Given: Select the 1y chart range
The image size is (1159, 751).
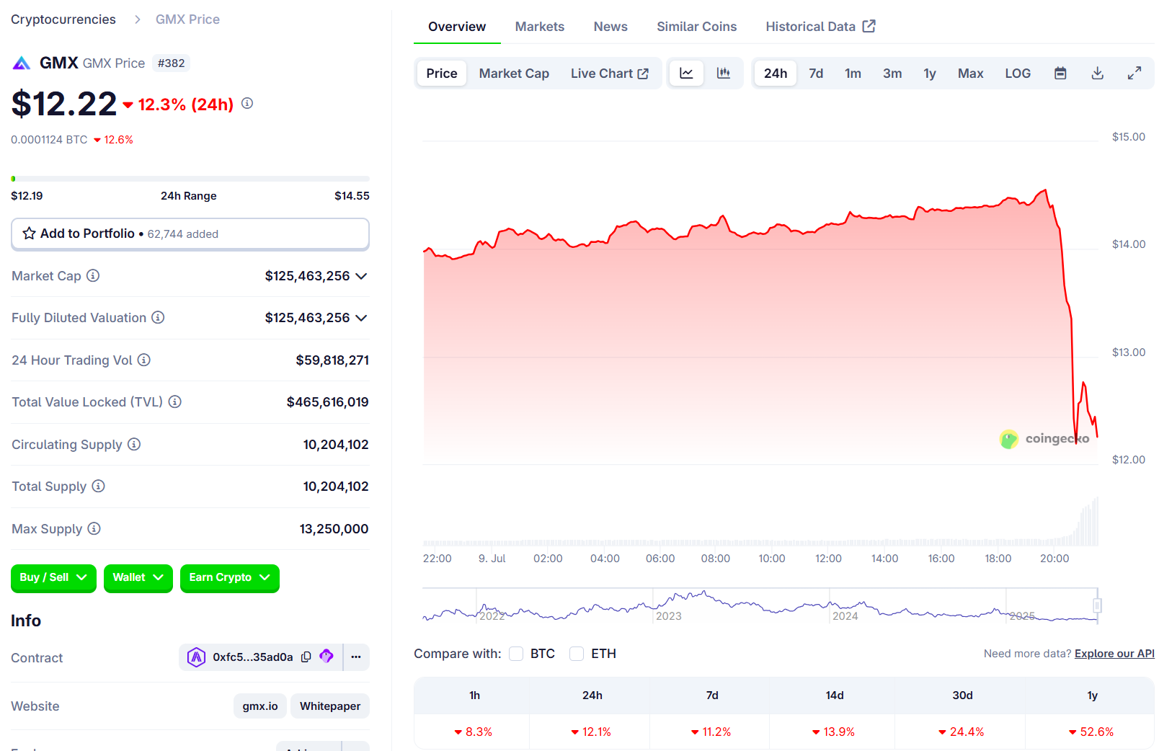Looking at the screenshot, I should (930, 73).
